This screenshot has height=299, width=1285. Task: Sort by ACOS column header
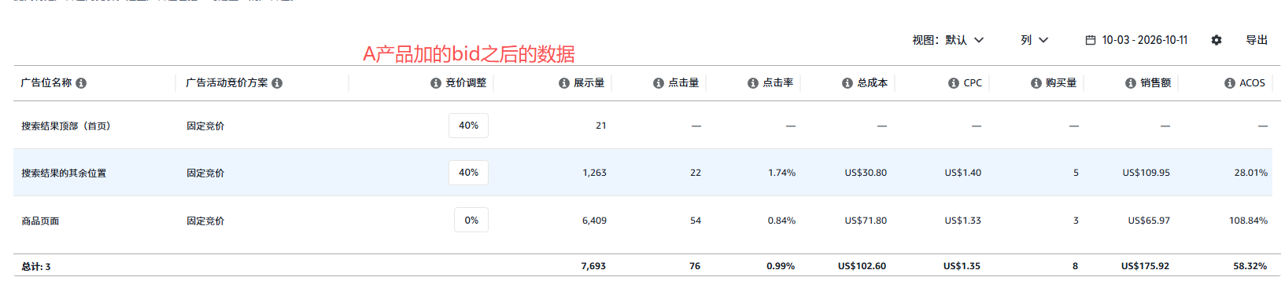click(1252, 83)
